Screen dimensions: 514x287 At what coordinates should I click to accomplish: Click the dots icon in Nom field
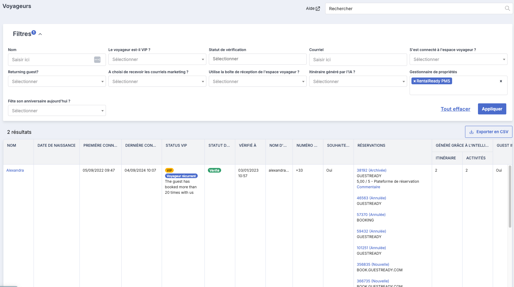click(97, 60)
